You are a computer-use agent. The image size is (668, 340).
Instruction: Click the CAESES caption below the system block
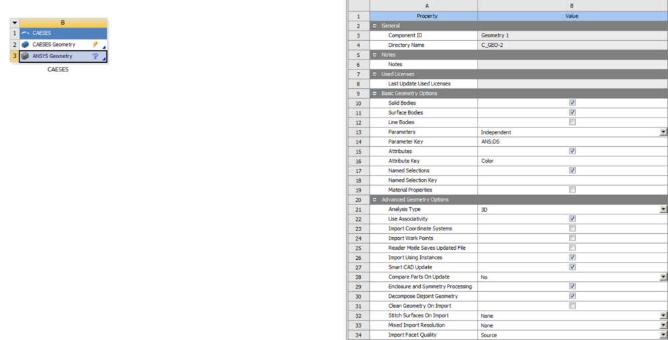tap(58, 69)
